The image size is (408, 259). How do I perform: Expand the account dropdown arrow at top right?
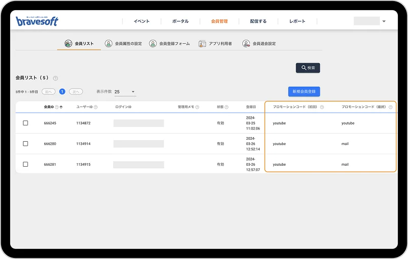tap(384, 21)
